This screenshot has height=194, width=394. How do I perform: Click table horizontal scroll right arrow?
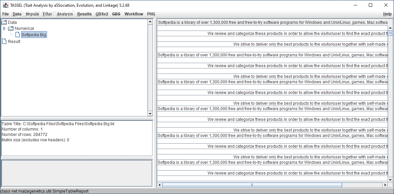[385, 185]
